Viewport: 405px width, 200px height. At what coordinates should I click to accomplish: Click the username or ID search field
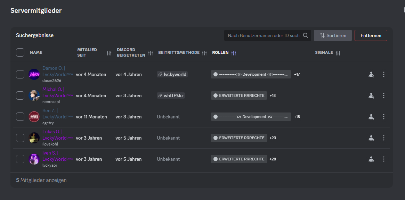tap(264, 35)
